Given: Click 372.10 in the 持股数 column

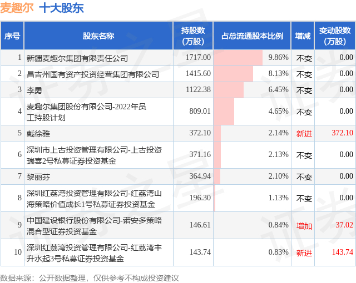Looking at the screenshot, I should 200,133.
